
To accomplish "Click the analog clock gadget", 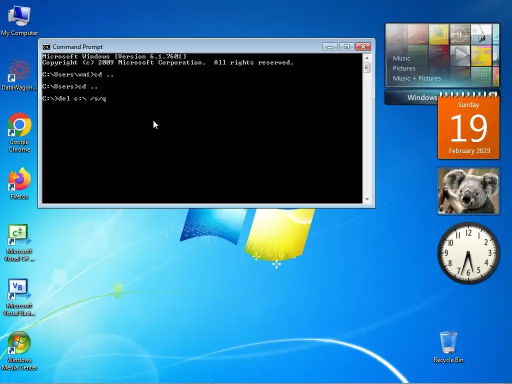I will pyautogui.click(x=468, y=253).
